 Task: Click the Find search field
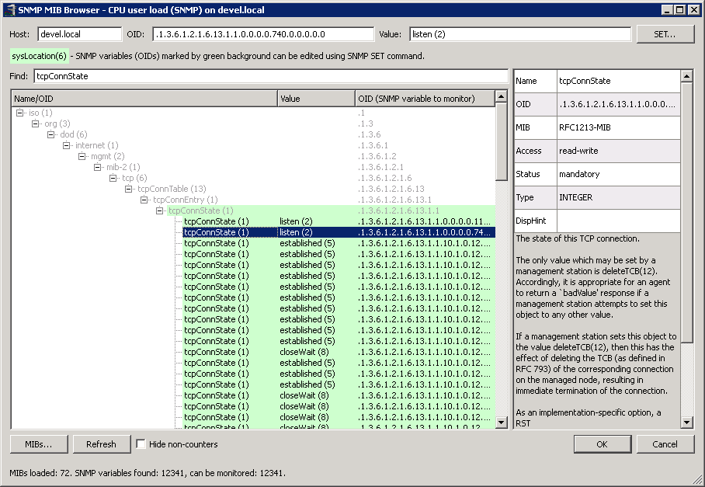[x=270, y=76]
